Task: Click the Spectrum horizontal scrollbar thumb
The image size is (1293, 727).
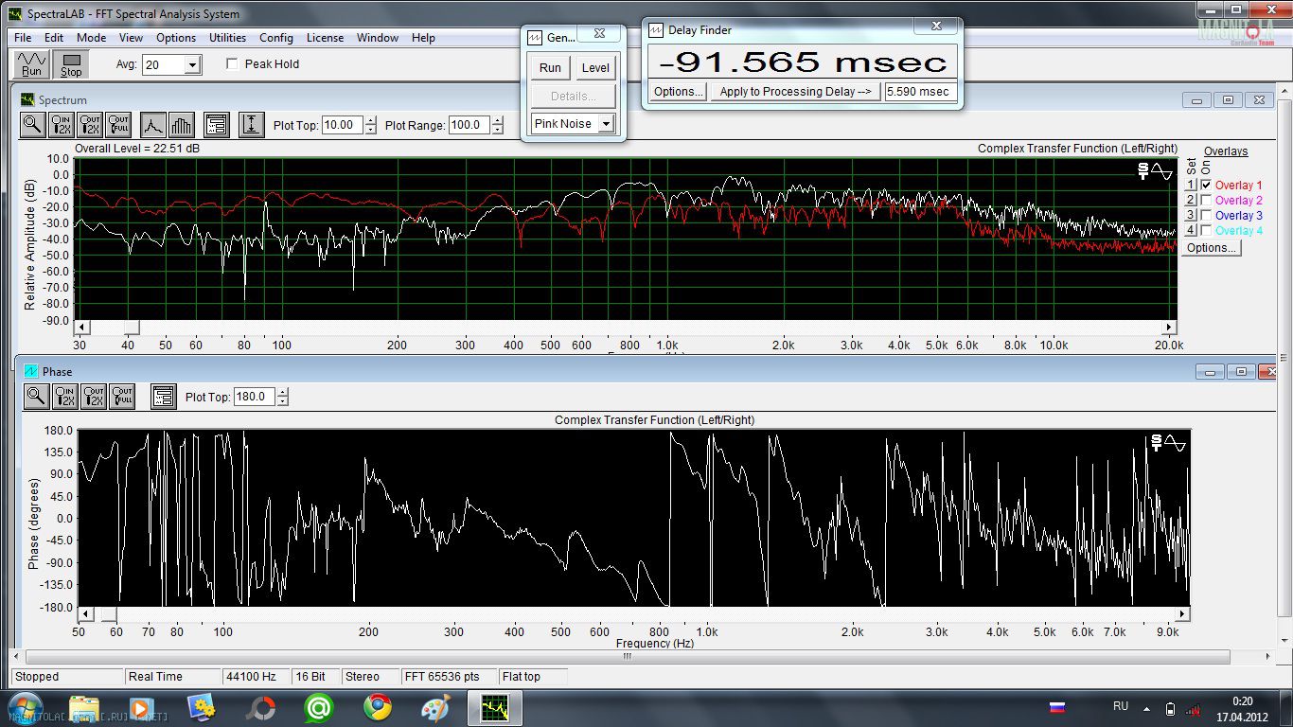Action: 133,327
